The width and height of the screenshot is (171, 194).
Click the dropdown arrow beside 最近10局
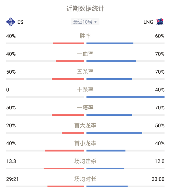(x=96, y=22)
